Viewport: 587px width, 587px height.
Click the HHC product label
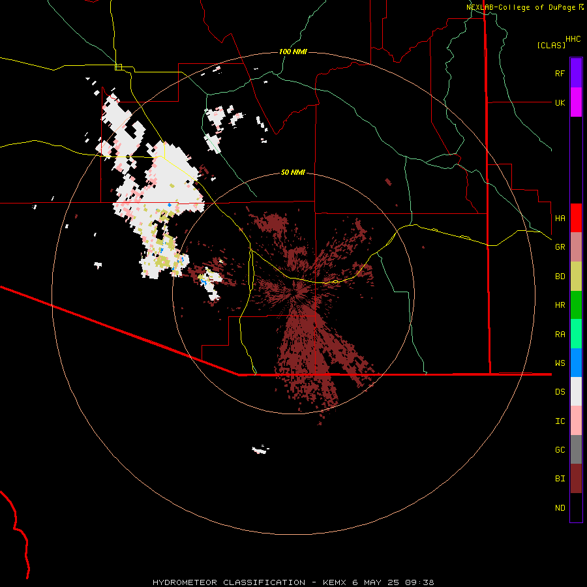point(573,39)
